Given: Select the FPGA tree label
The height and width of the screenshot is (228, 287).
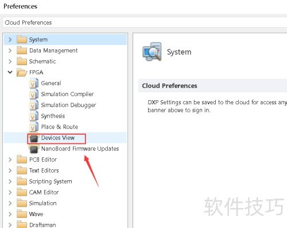Looking at the screenshot, I should point(36,73).
